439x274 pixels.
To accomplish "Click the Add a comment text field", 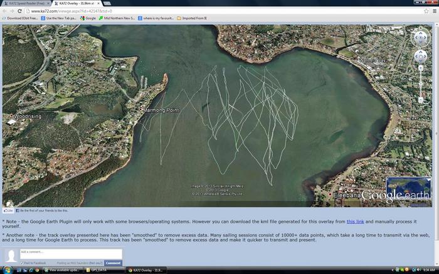I will (x=70, y=253).
